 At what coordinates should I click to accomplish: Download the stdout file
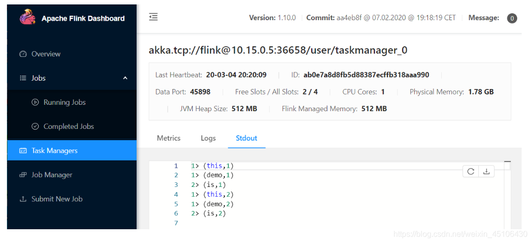pos(486,172)
